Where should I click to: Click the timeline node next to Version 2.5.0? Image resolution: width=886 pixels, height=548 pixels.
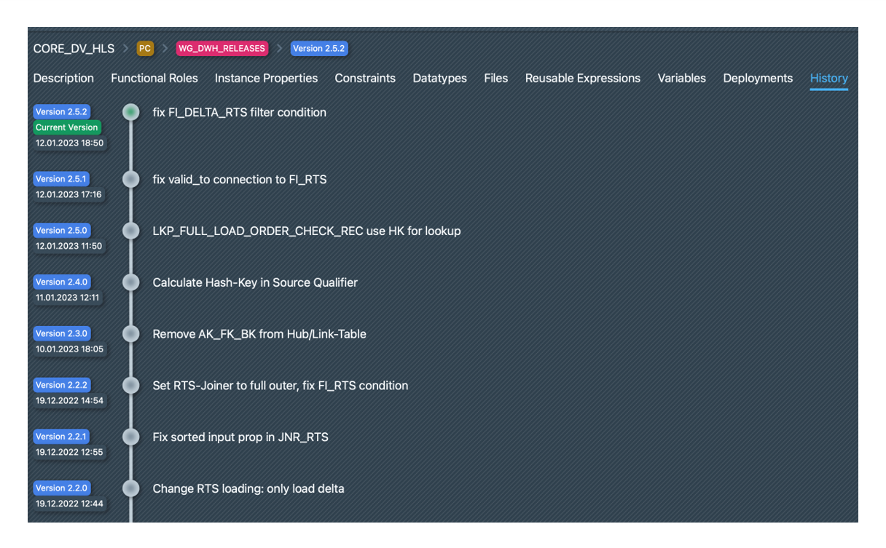pyautogui.click(x=131, y=231)
